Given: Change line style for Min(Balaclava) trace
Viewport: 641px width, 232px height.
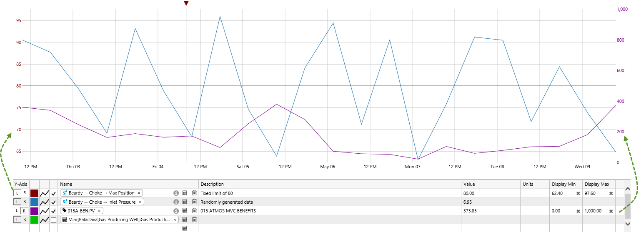Looking at the screenshot, I should click(x=45, y=220).
